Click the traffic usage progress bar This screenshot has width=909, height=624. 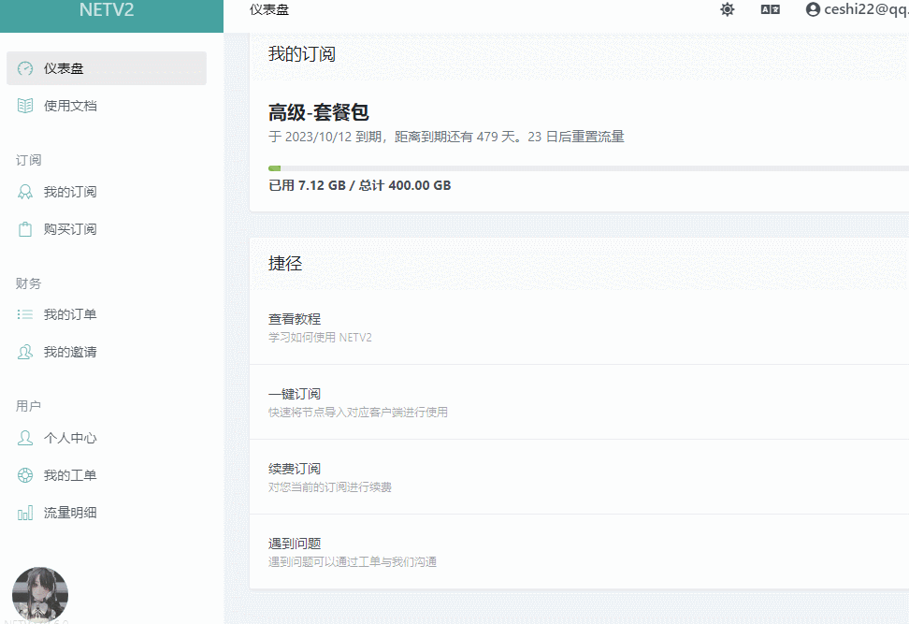tap(588, 168)
